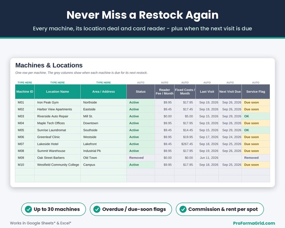
Task: Click the AUTO label above Service Flag
Action: point(256,83)
